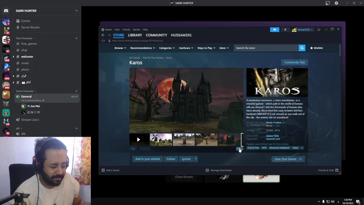Select server icon with 390 badge
The image size is (364, 205).
6,85
